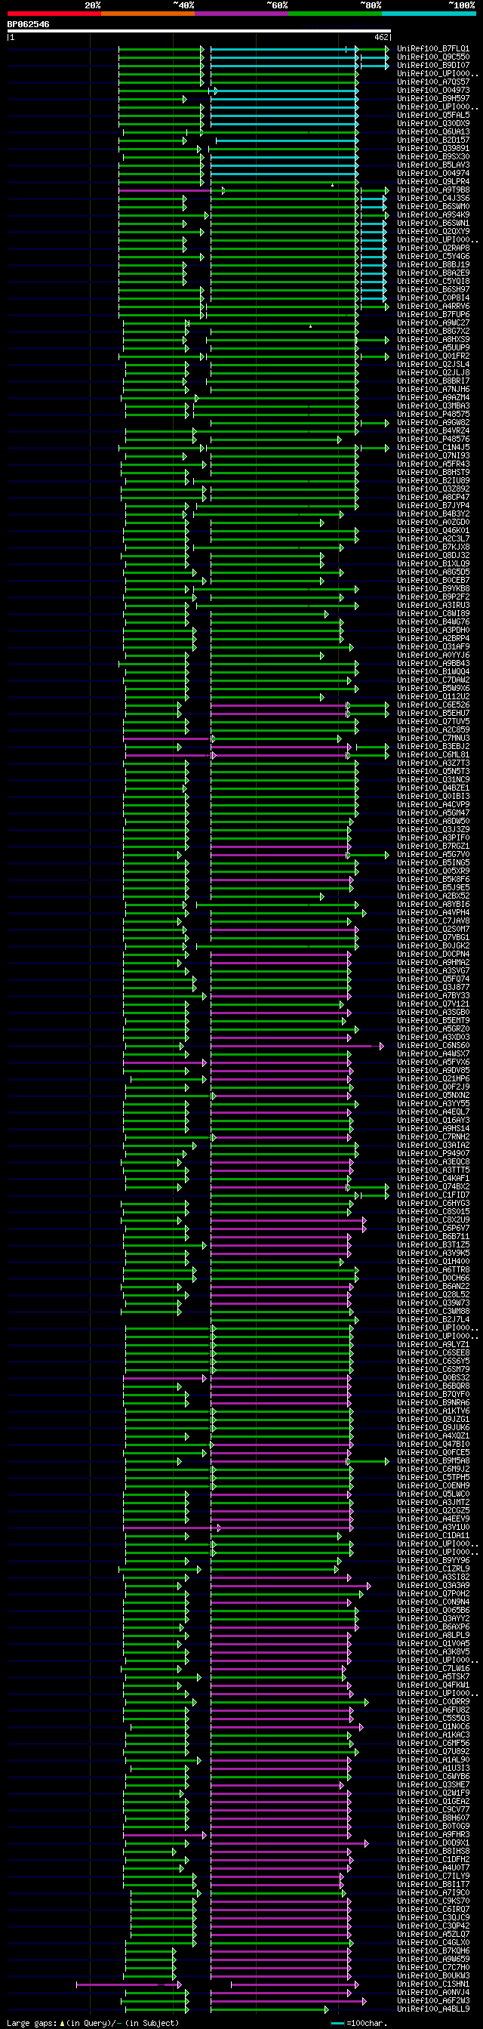Open hit UniRef100_B7FLQ1
This screenshot has width=483, height=2029.
click(x=433, y=49)
